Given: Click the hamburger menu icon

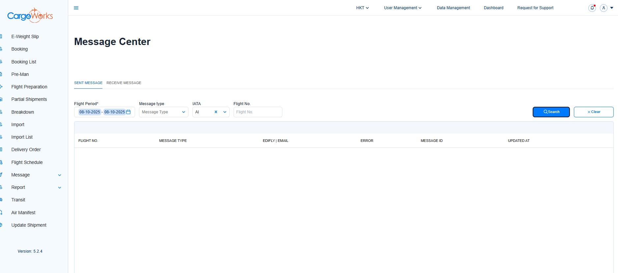Looking at the screenshot, I should tap(76, 8).
